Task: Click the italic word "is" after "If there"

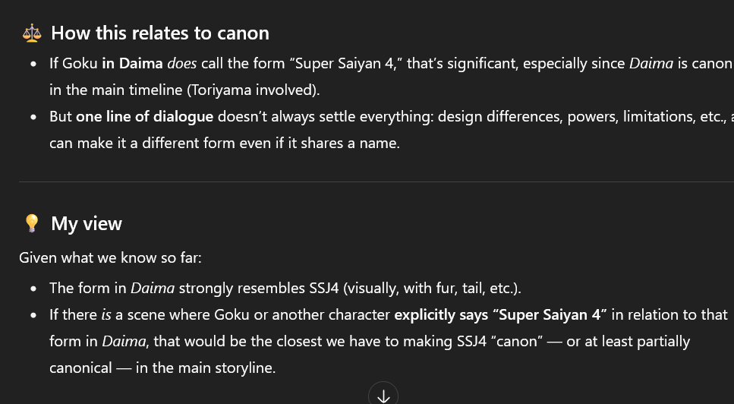Action: coord(106,314)
